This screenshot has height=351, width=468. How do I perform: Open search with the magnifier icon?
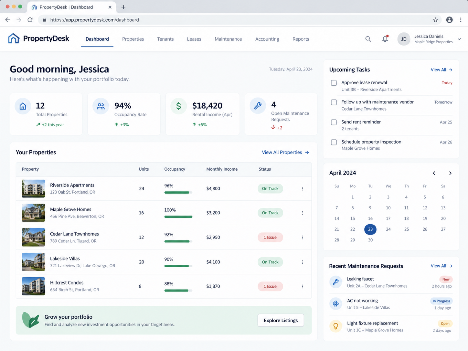click(368, 39)
